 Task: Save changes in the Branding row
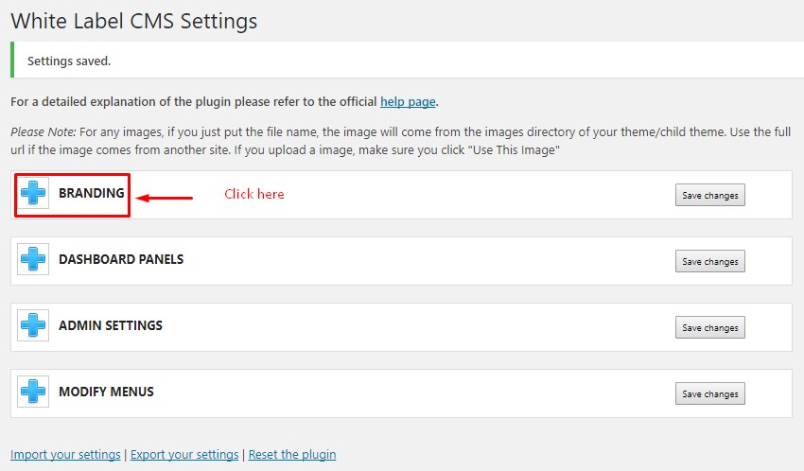coord(709,195)
